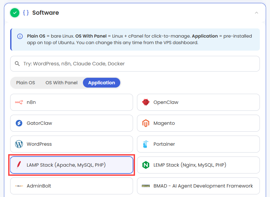This screenshot has width=270, height=197.
Task: Switch to the OS With Panel tab
Action: pos(62,83)
